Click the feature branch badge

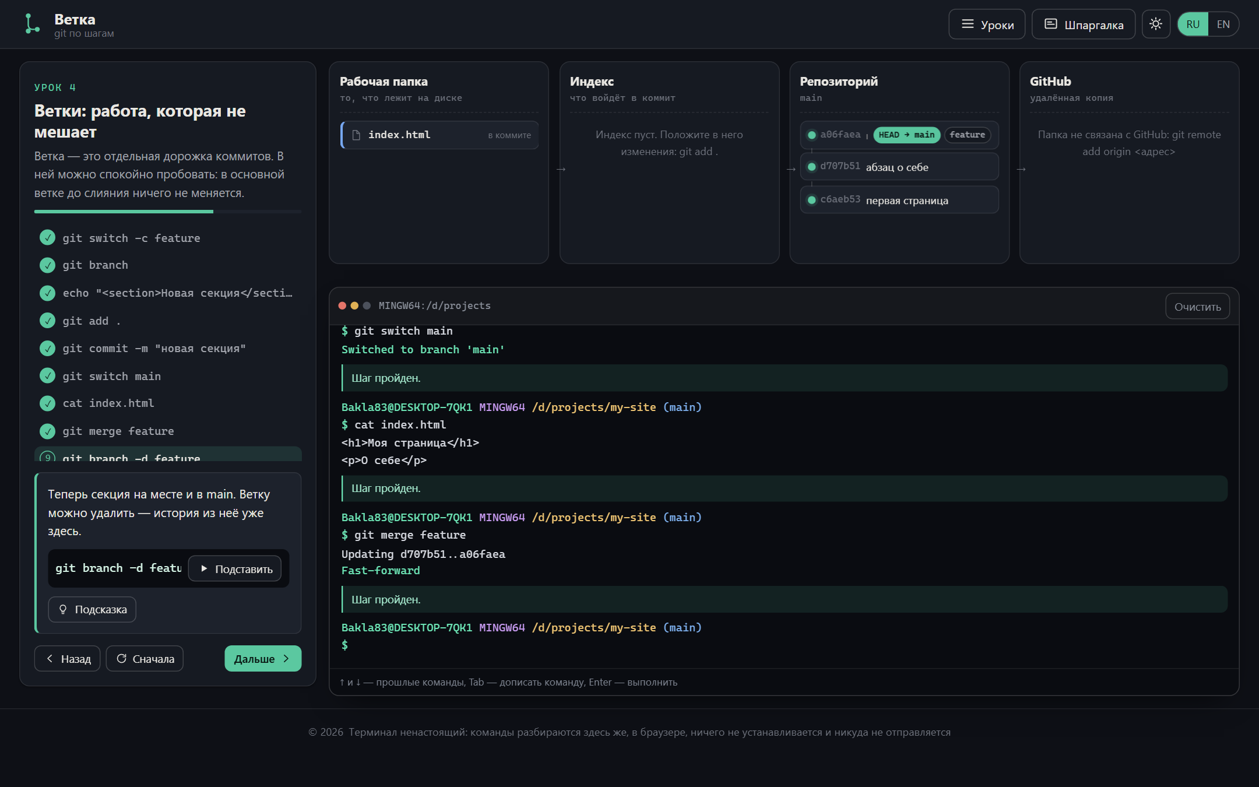968,135
